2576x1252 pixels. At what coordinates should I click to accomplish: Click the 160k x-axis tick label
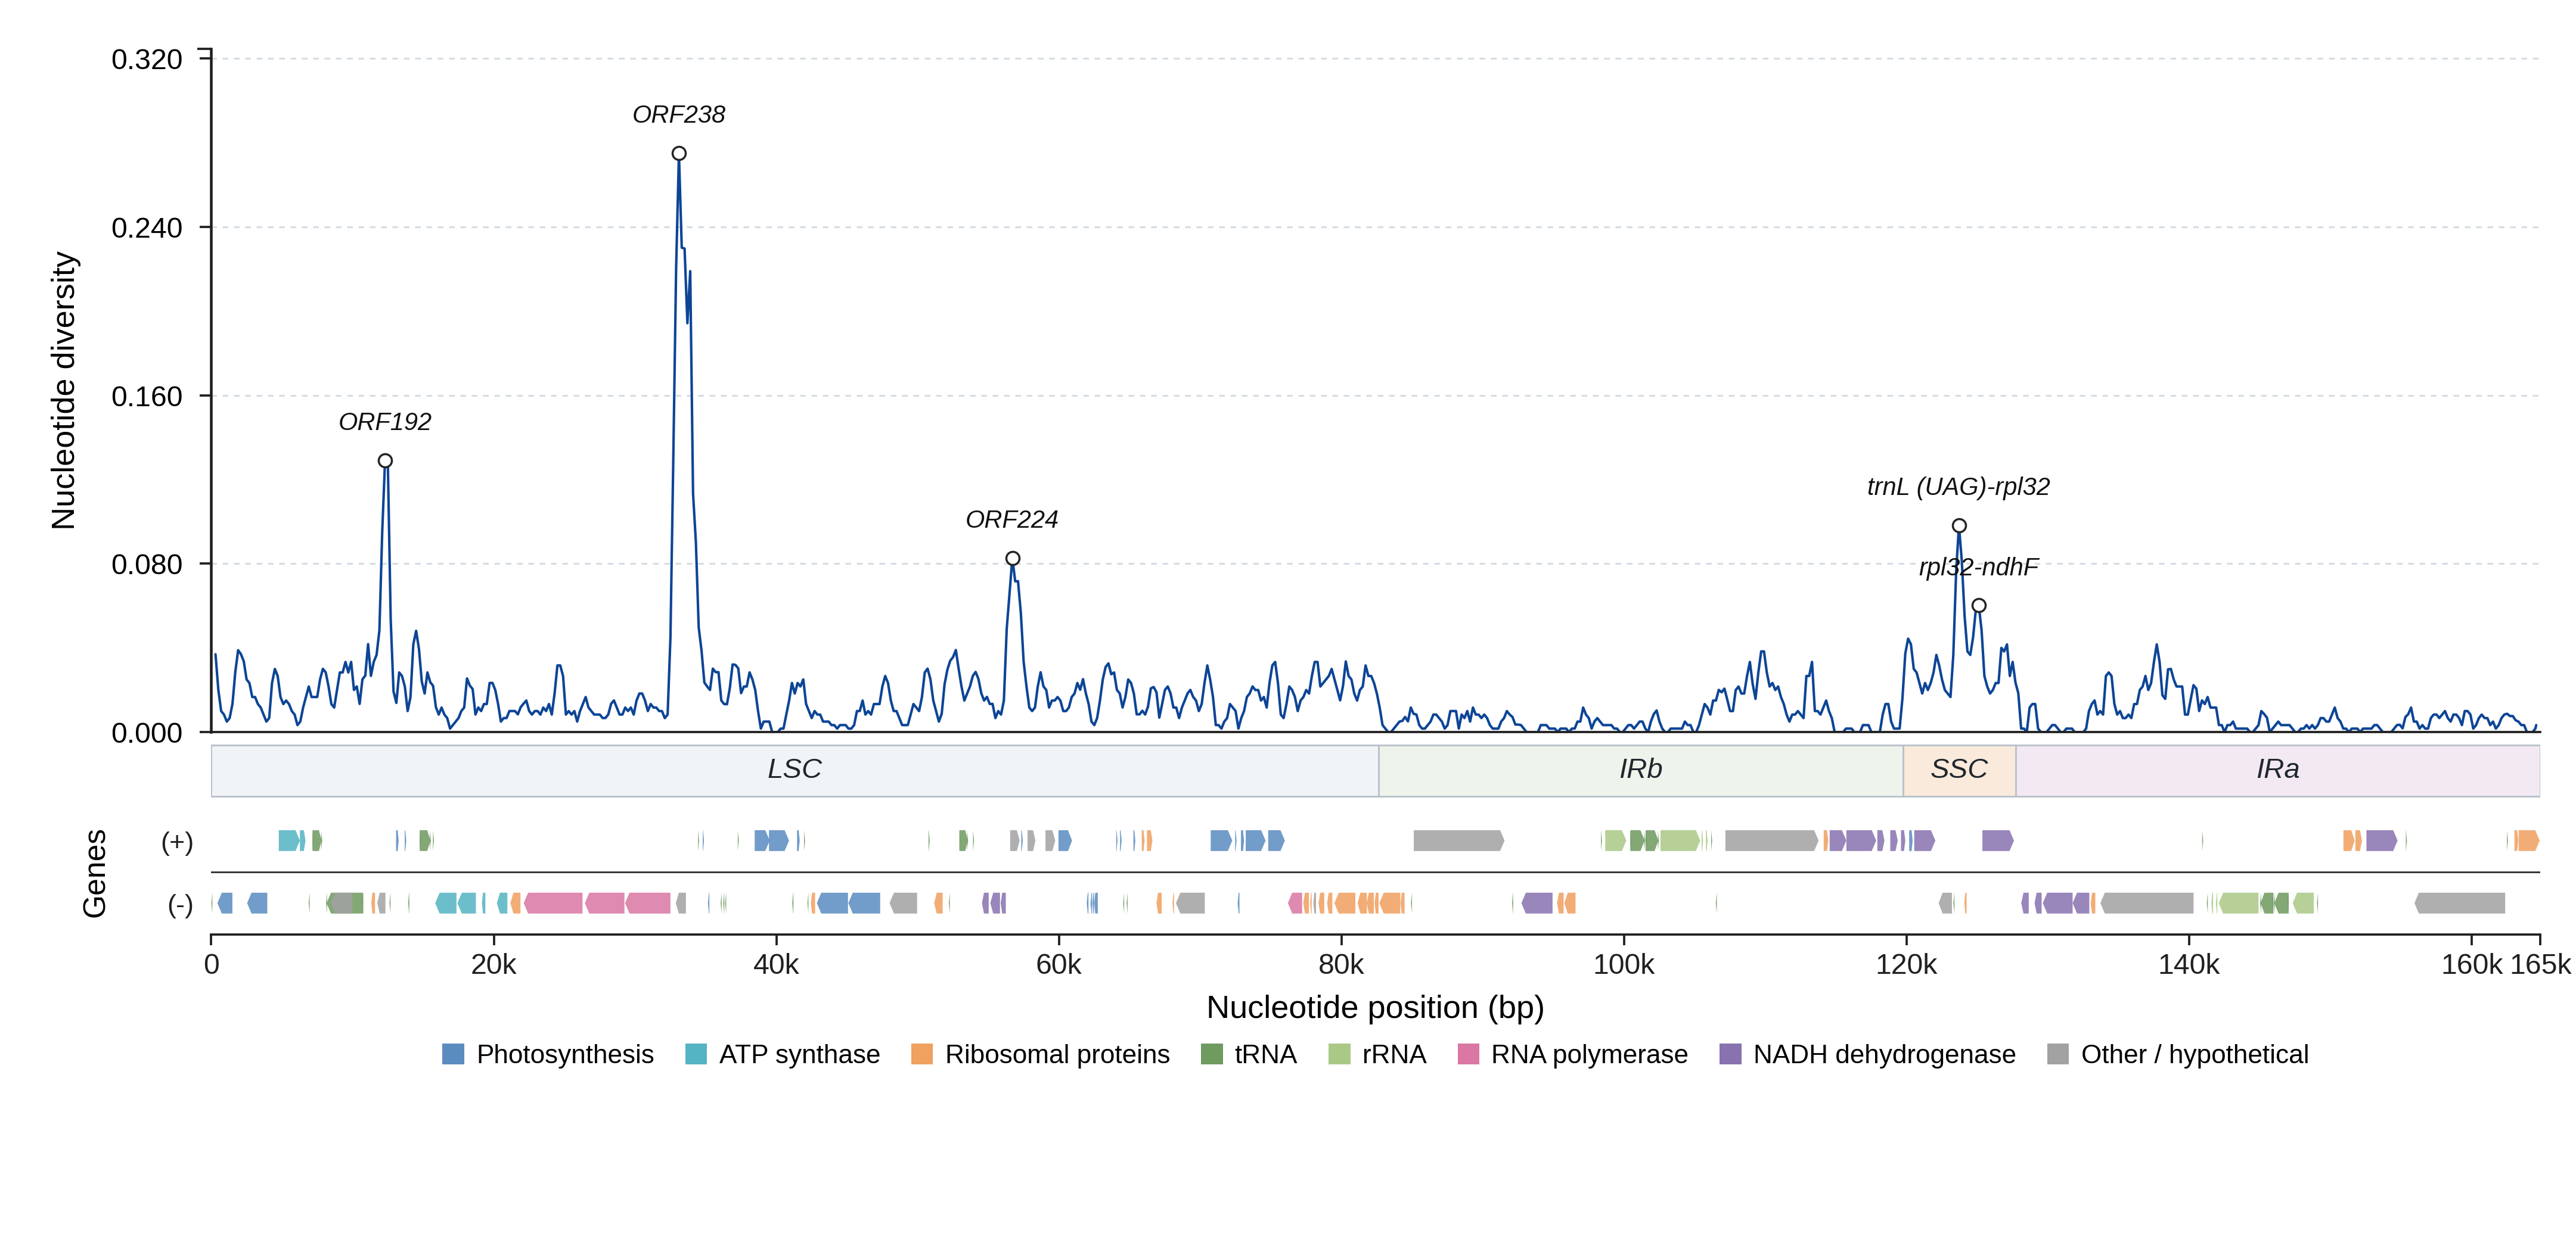2472,966
